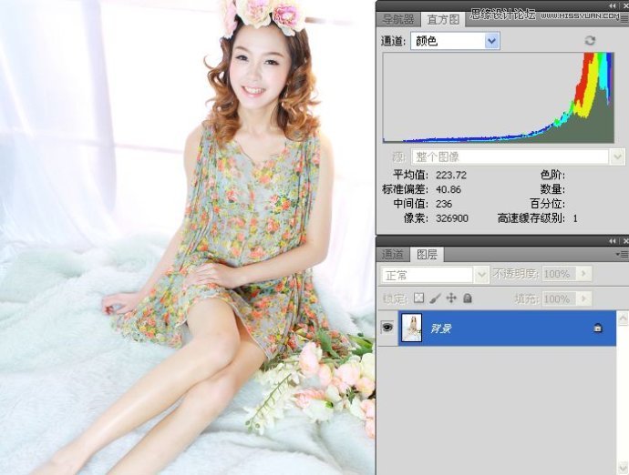Click the 不透明度 100% field
The width and height of the screenshot is (629, 475).
(559, 274)
